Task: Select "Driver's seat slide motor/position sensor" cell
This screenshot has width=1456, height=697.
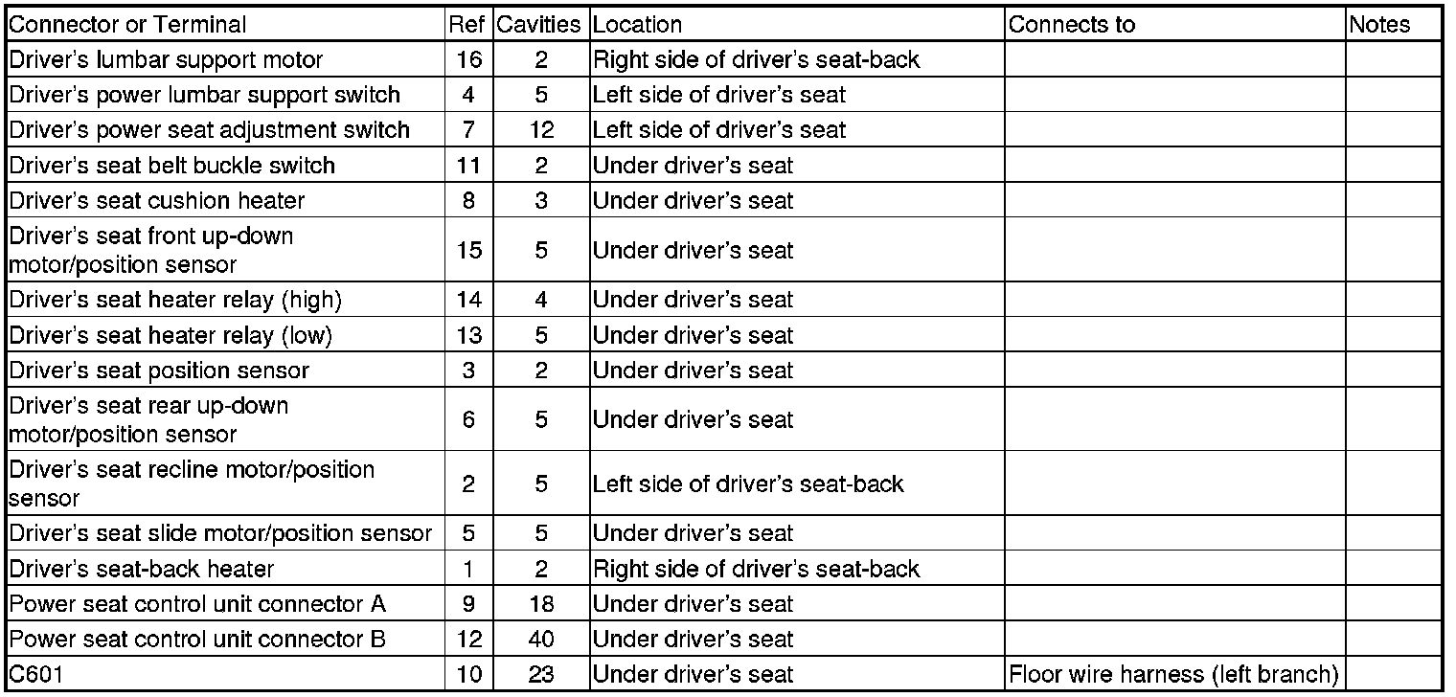Action: click(220, 533)
